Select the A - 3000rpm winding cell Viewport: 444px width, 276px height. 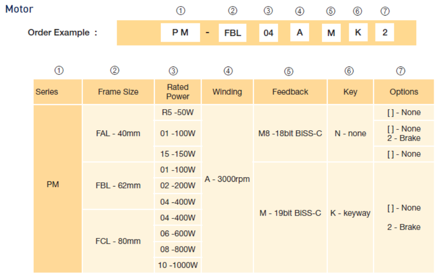click(x=227, y=179)
